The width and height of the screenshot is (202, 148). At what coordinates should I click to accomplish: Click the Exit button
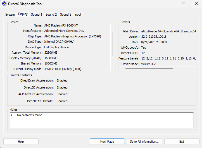pyautogui.click(x=182, y=142)
